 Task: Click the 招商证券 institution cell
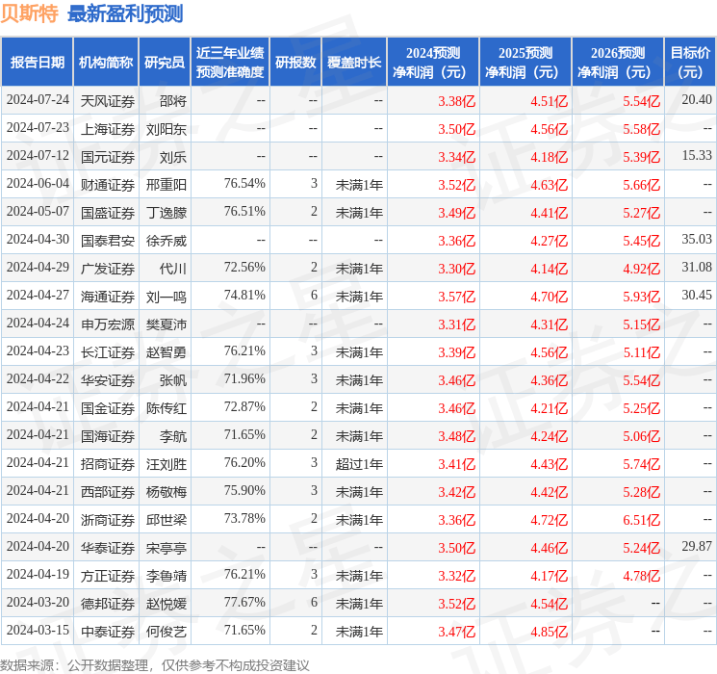[108, 464]
